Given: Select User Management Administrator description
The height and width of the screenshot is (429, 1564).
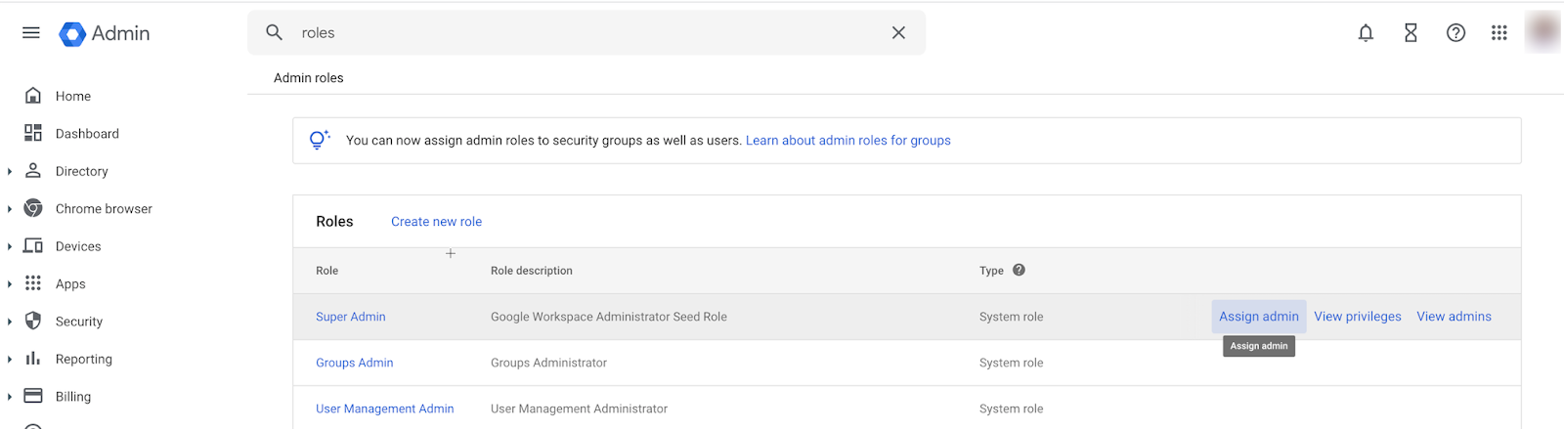Looking at the screenshot, I should coord(580,408).
